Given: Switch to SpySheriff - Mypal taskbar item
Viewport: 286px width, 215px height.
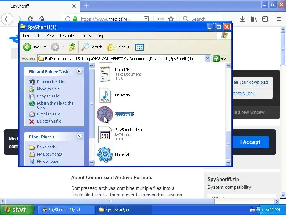Looking at the screenshot, I should coord(66,210).
